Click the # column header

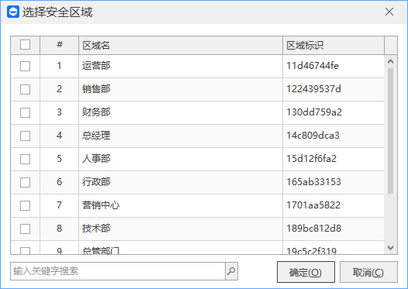point(59,46)
